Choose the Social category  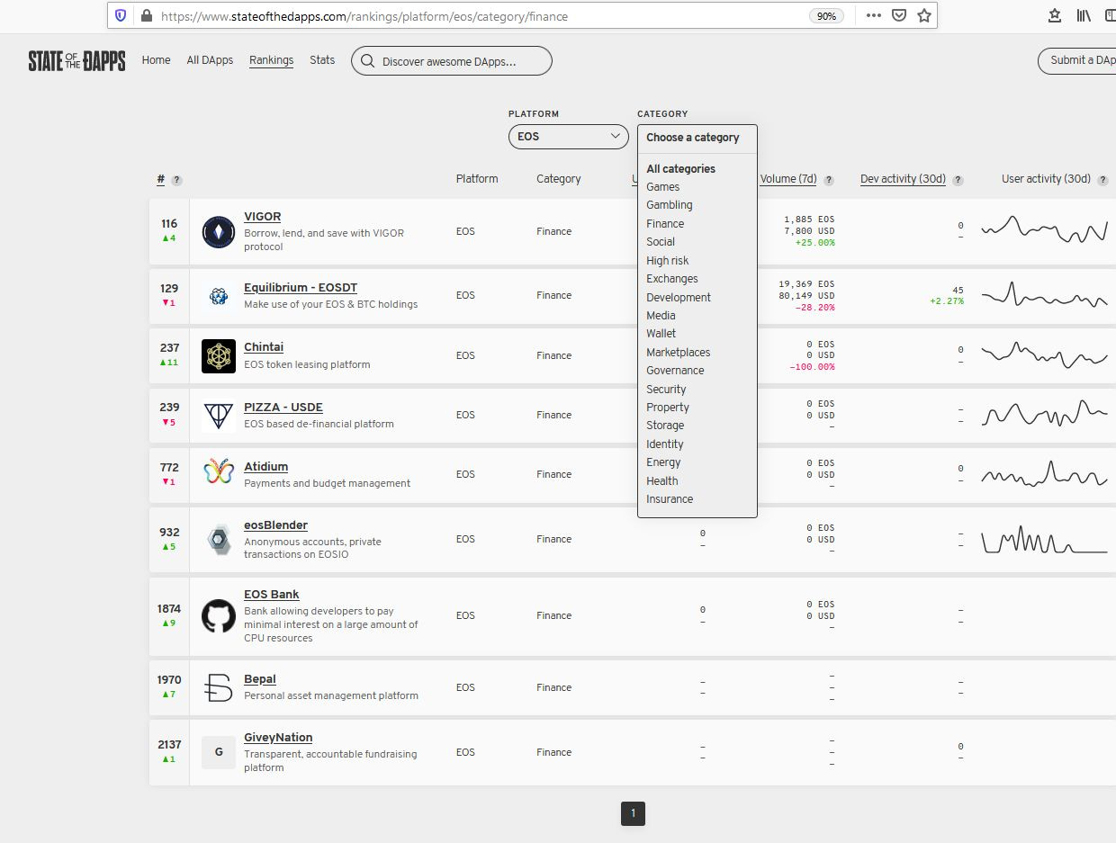660,242
